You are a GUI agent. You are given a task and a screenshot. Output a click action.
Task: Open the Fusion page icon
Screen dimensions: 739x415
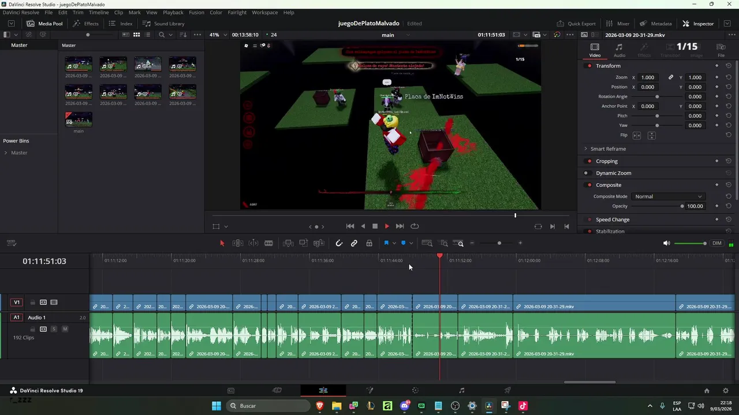pyautogui.click(x=369, y=390)
